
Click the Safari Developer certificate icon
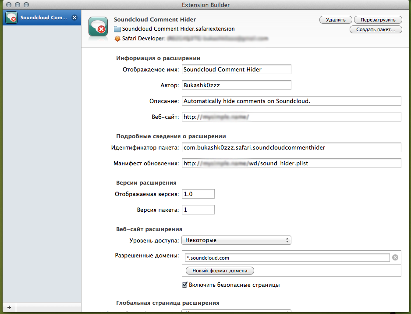pyautogui.click(x=117, y=39)
